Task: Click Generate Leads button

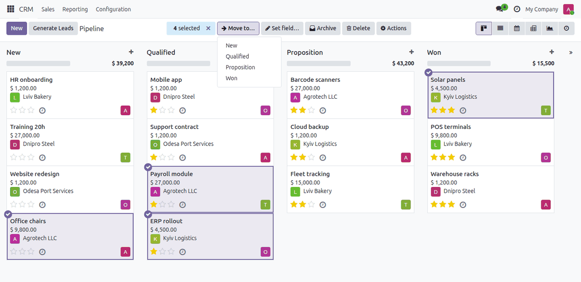Action: [53, 28]
